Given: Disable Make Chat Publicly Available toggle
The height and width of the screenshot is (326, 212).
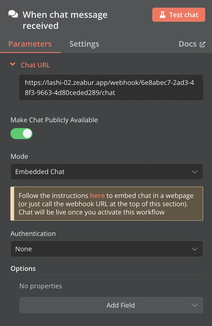Looking at the screenshot, I should pos(21,134).
